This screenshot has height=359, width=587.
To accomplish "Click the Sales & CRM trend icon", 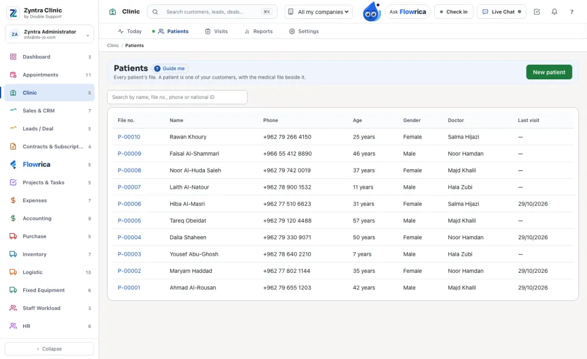I will (13, 111).
